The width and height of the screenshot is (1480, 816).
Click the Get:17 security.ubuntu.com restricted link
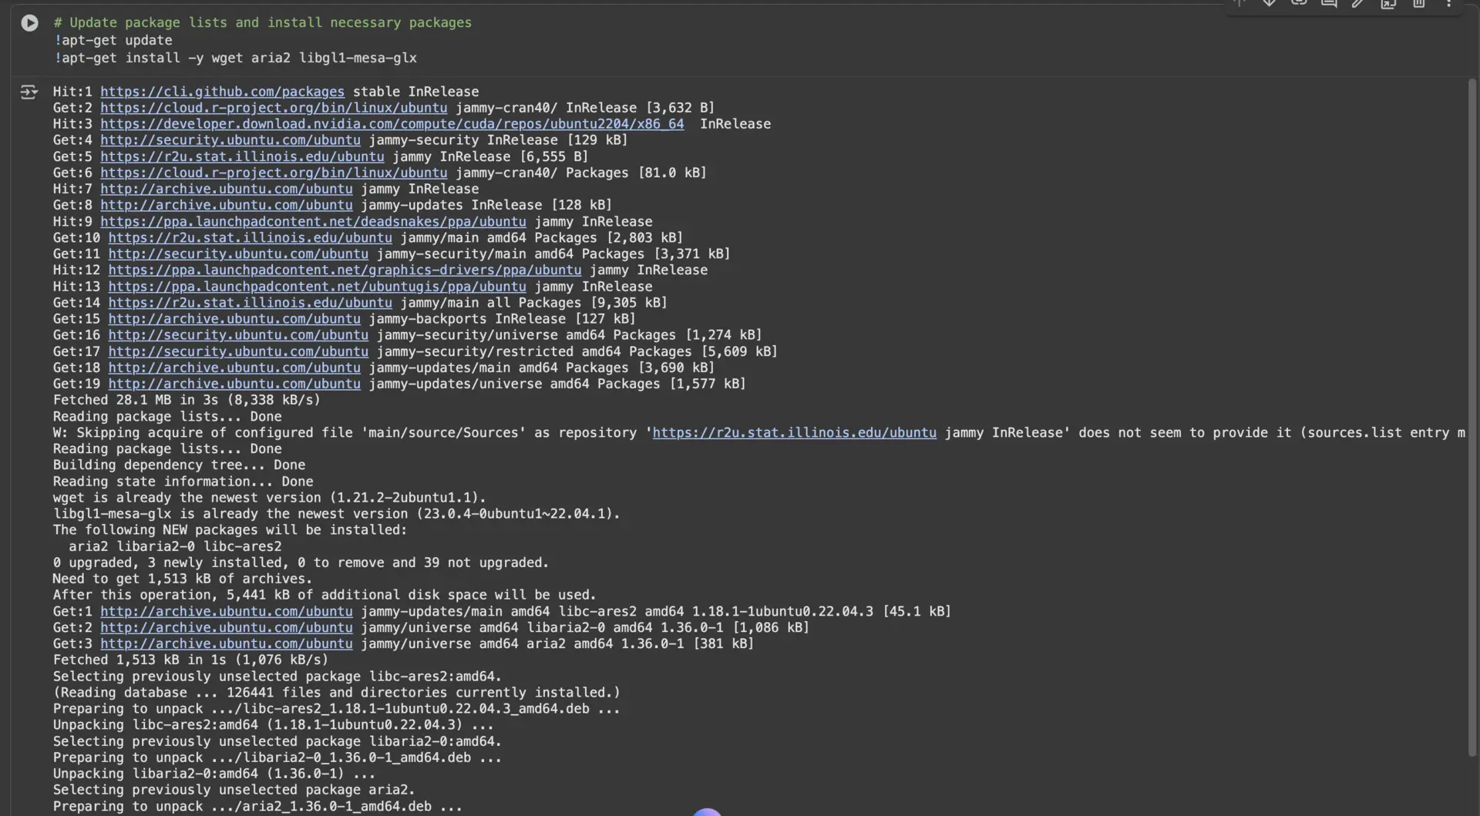(238, 351)
